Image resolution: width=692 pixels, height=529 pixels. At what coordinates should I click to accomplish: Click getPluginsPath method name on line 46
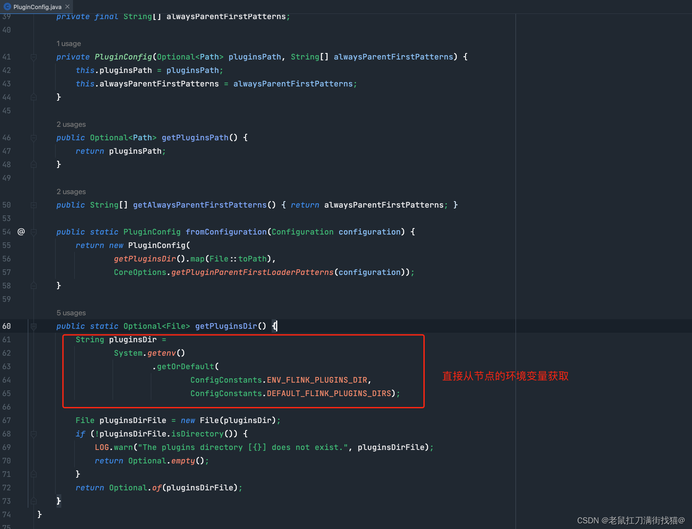click(x=195, y=138)
